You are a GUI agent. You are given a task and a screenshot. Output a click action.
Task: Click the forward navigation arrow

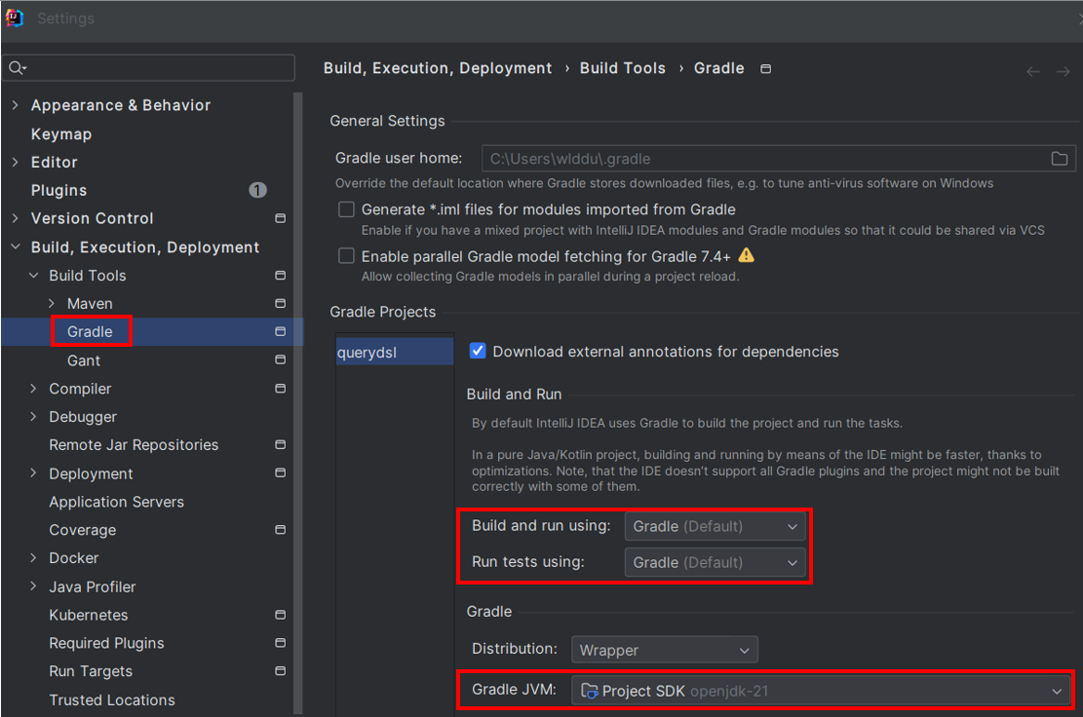tap(1063, 71)
